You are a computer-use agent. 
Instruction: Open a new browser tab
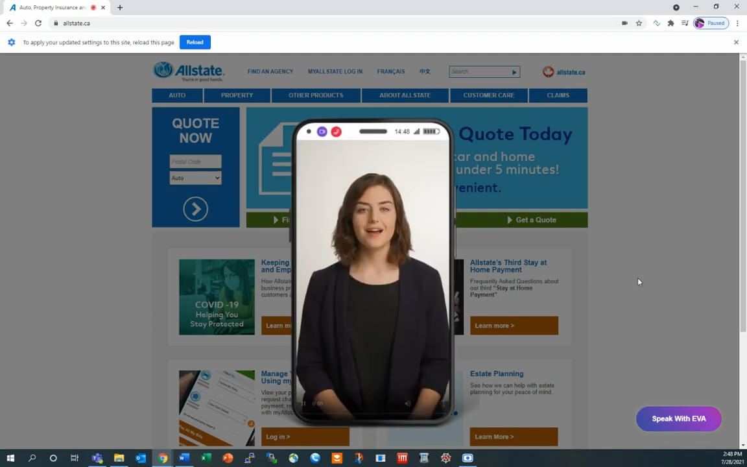pos(120,8)
